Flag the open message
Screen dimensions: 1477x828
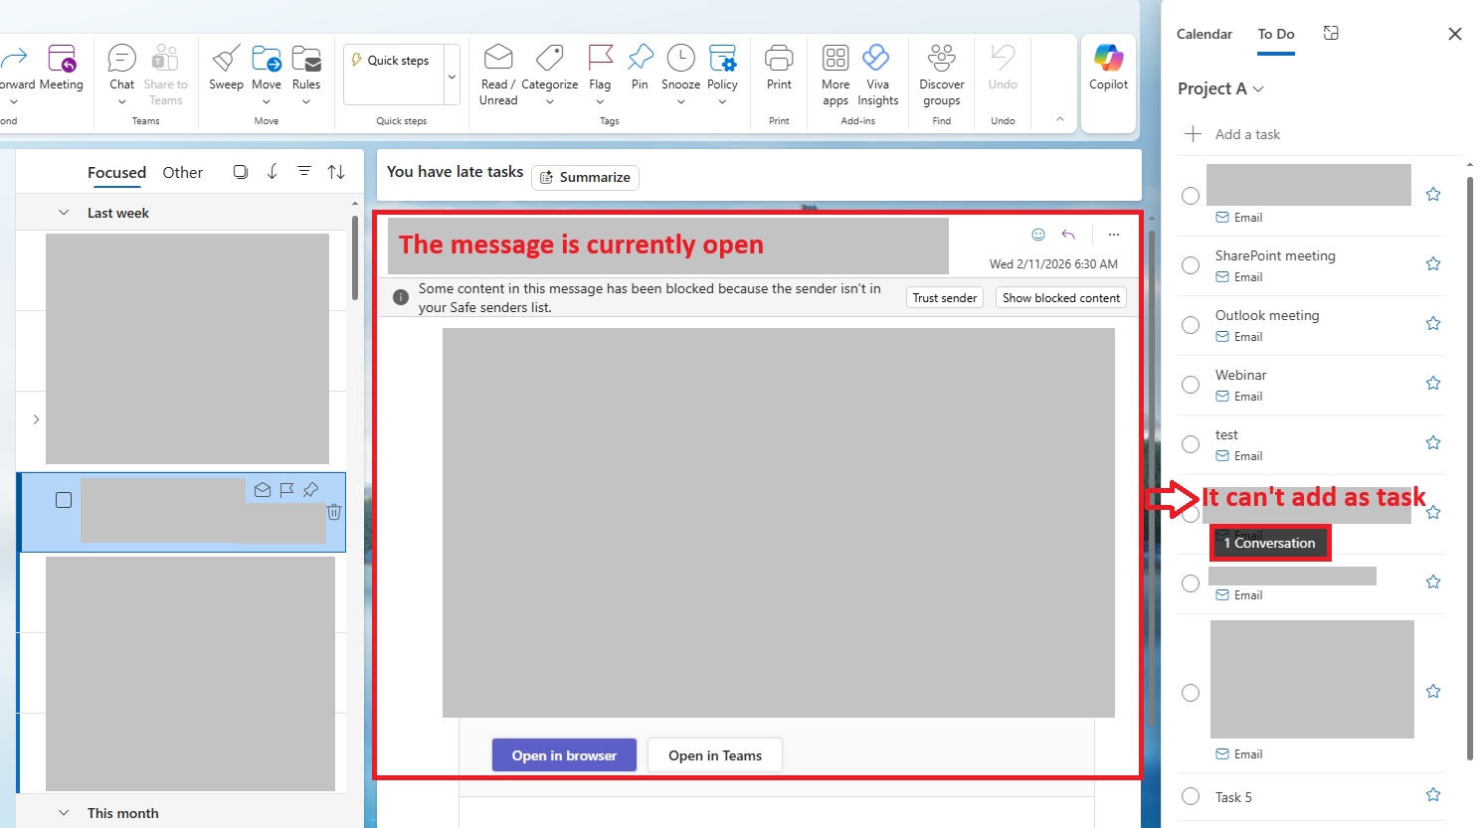pos(600,57)
